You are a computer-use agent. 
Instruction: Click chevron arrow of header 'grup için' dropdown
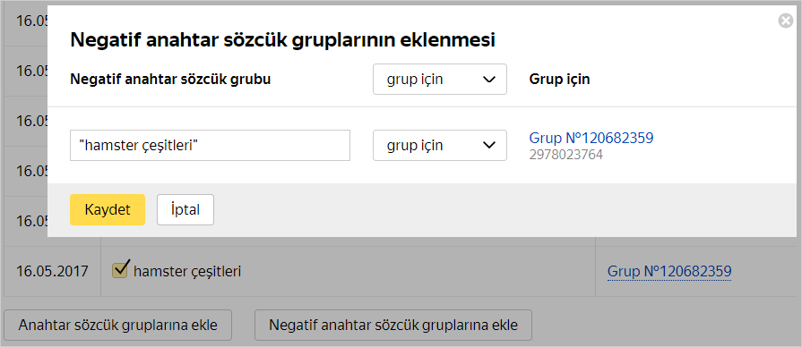click(489, 80)
